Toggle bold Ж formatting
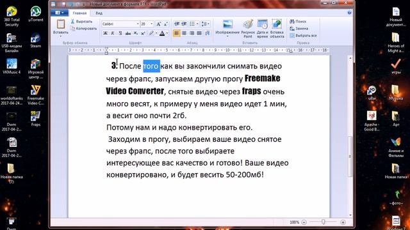Screen dimensions: 410x230 click(x=105, y=33)
